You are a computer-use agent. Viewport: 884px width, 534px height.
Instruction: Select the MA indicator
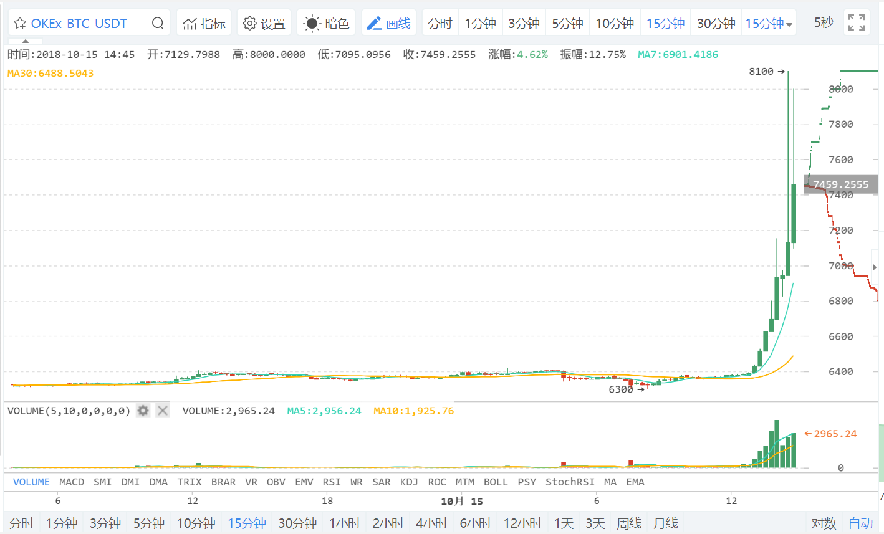(610, 482)
